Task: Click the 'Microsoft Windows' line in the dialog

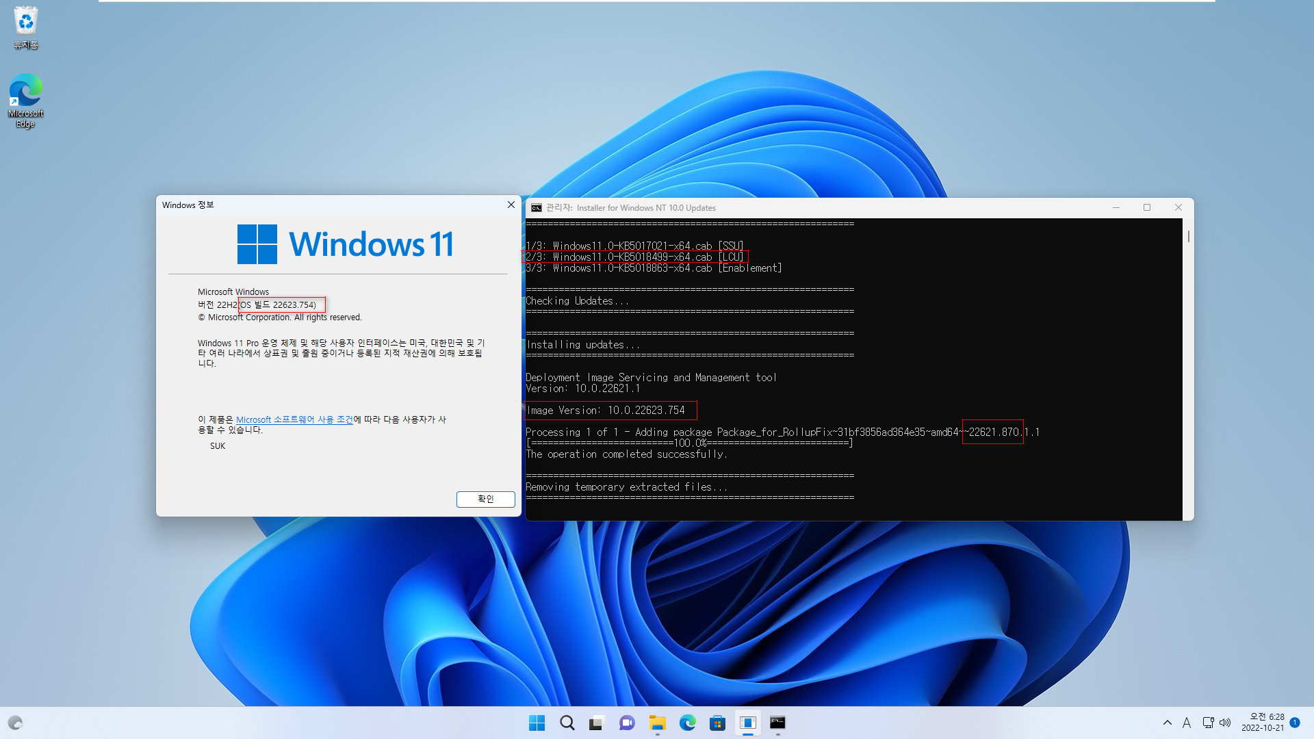Action: pos(233,292)
